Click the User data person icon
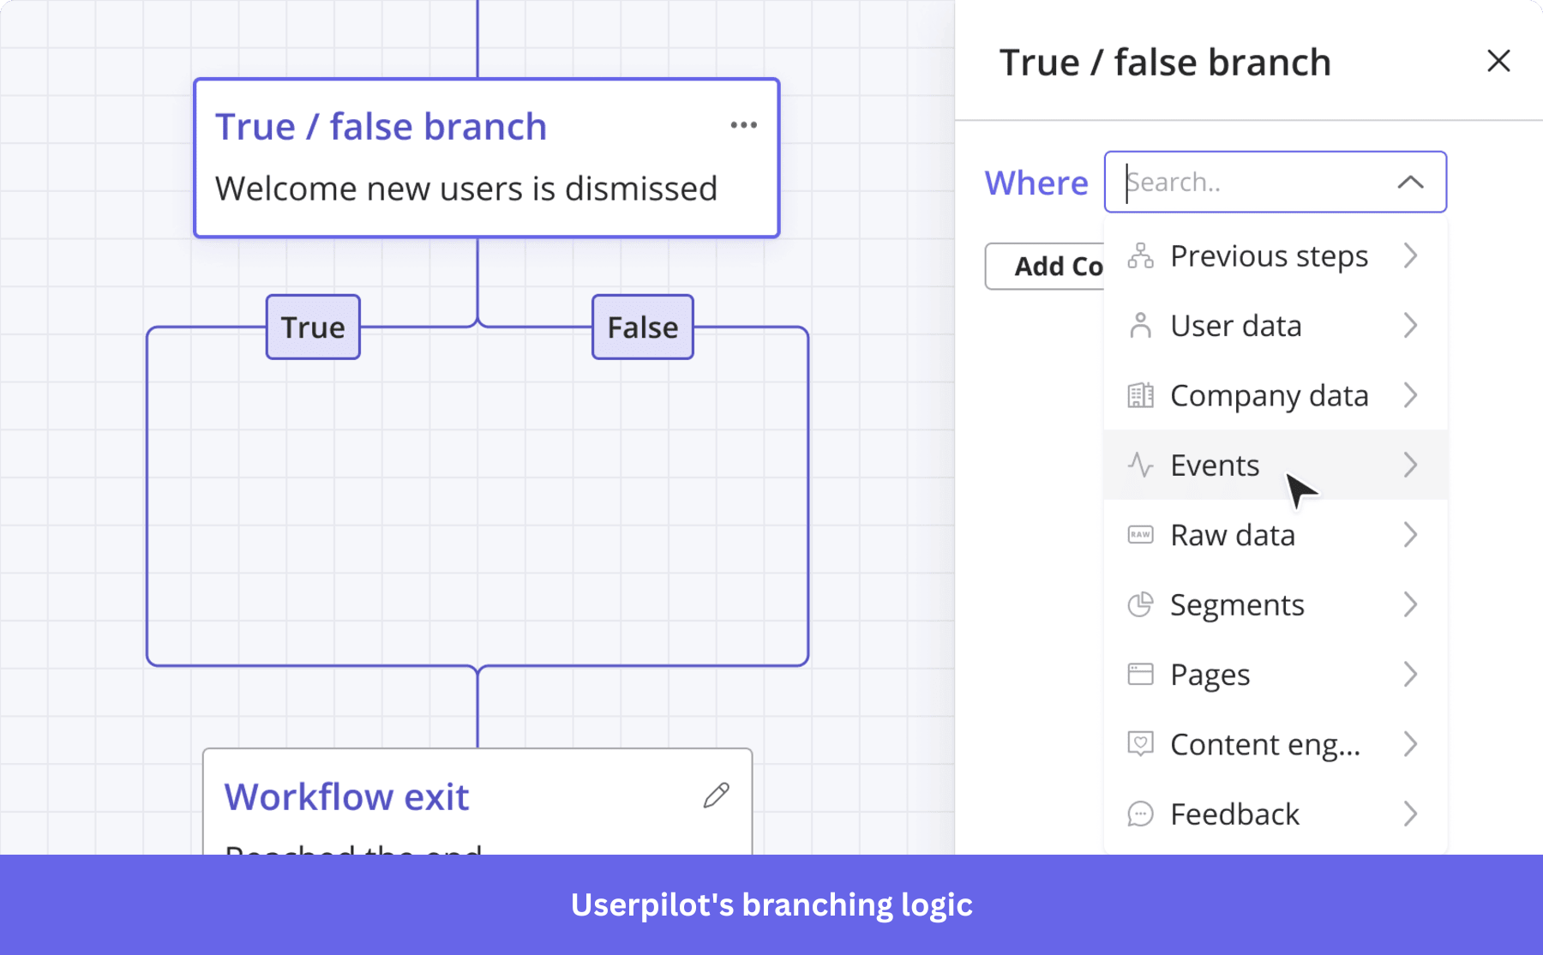1543x955 pixels. pos(1141,326)
